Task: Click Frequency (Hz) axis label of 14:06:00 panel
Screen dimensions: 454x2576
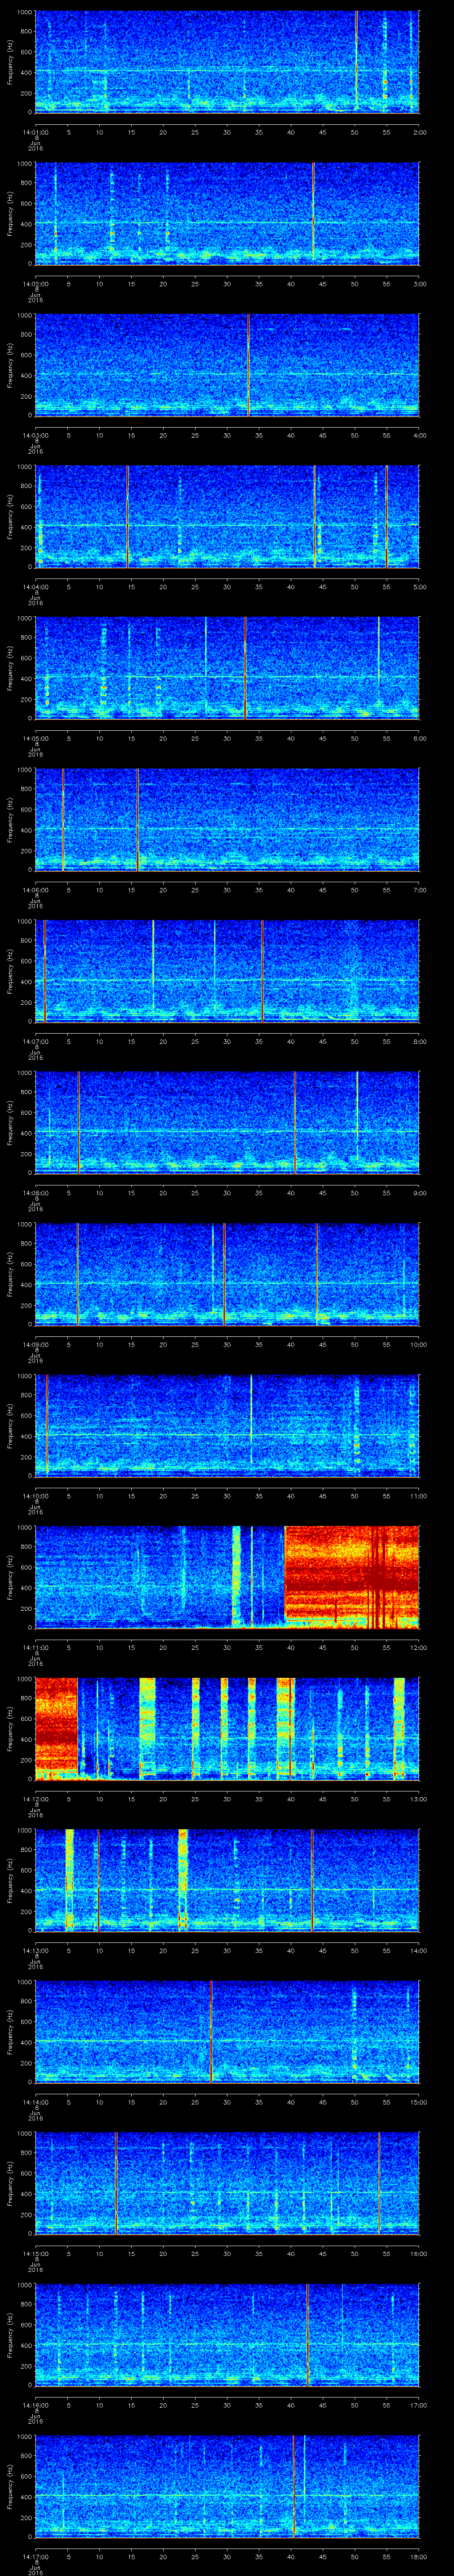Action: coord(10,820)
